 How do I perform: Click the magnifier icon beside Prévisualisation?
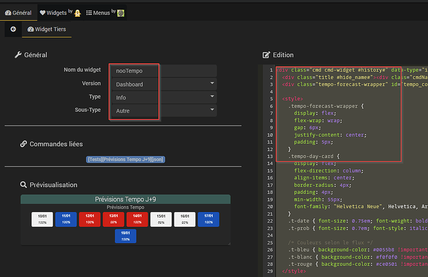pyautogui.click(x=24, y=185)
